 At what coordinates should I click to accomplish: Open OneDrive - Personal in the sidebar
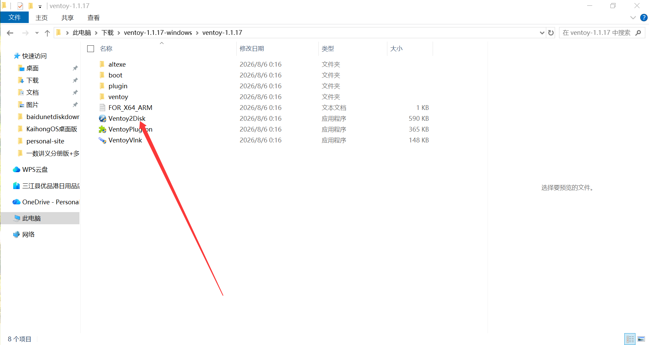(46, 202)
